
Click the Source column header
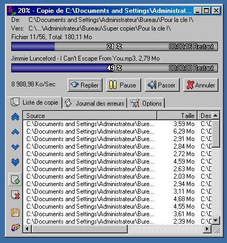tap(90, 116)
